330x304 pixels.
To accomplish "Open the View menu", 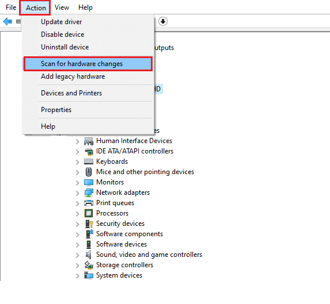I will [62, 7].
